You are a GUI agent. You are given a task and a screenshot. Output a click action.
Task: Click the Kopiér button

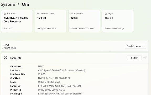pyautogui.click(x=134, y=58)
